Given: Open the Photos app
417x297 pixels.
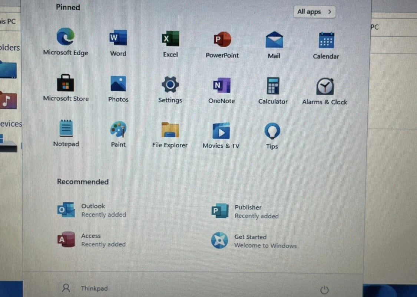Looking at the screenshot, I should click(x=118, y=89).
